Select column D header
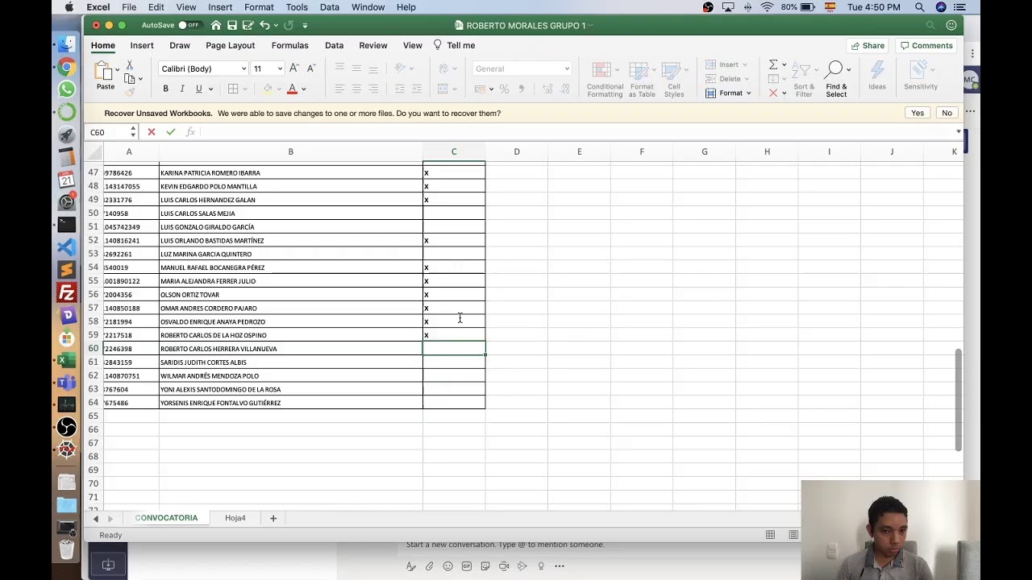1032x580 pixels. tap(517, 151)
